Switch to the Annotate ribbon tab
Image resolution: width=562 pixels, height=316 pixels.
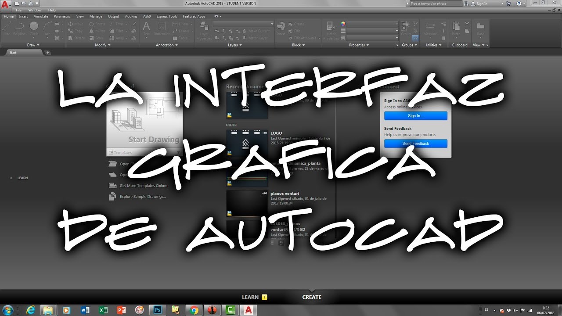pyautogui.click(x=41, y=16)
